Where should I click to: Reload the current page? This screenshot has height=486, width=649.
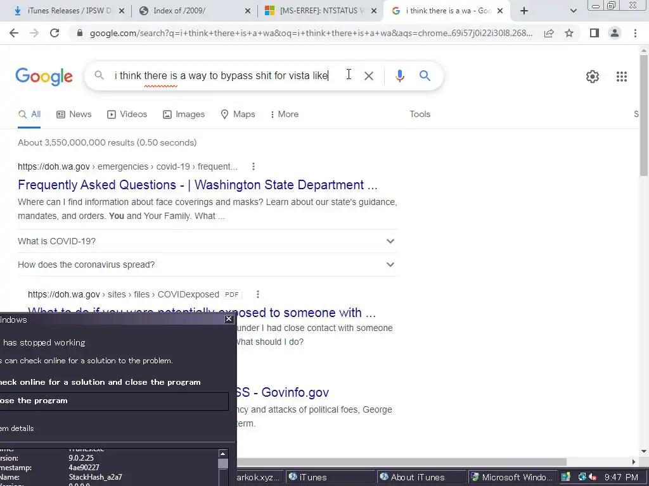[55, 33]
